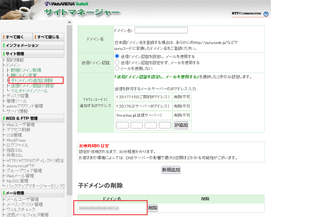Open メールユーザ管理 in the sidebar
This screenshot has width=329, height=217.
pyautogui.click(x=23, y=199)
